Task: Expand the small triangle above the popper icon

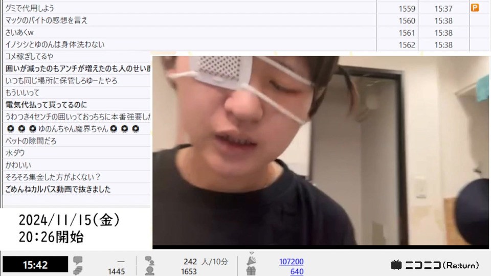Action: click(252, 253)
